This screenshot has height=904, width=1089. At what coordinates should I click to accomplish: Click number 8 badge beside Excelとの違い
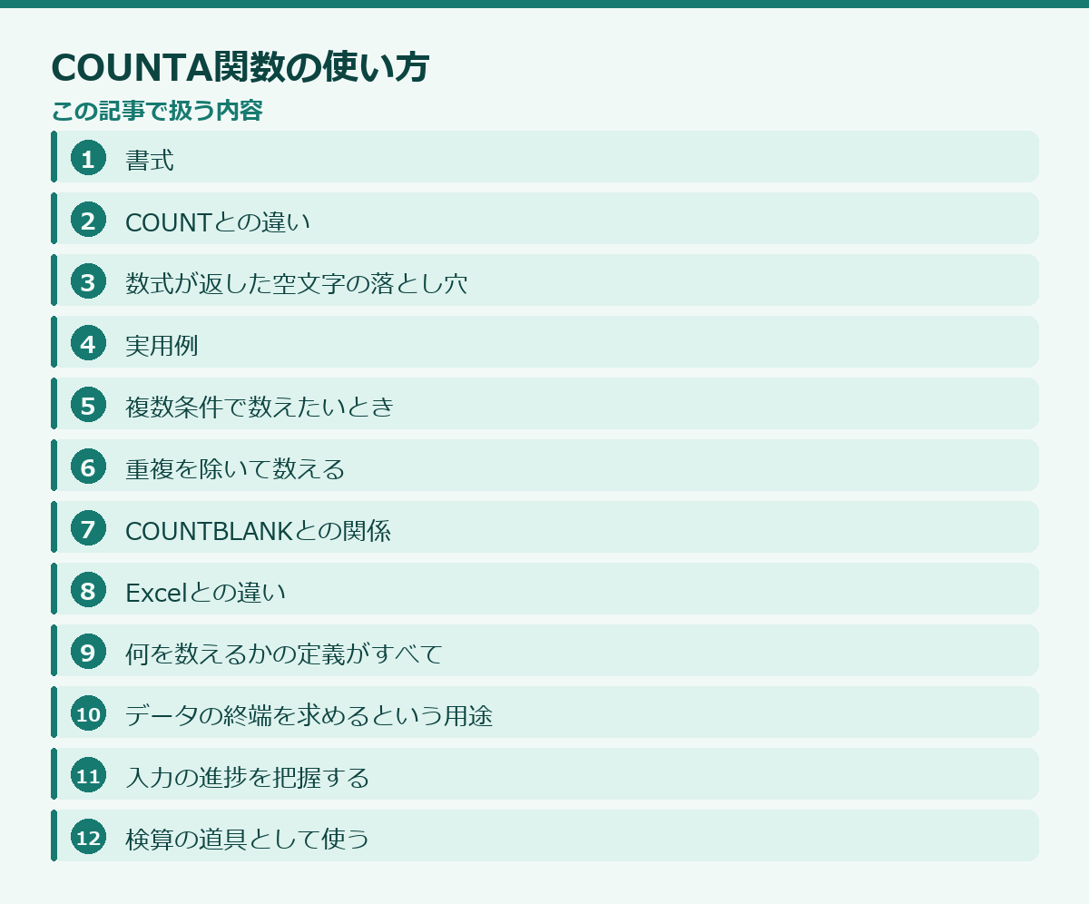click(88, 590)
